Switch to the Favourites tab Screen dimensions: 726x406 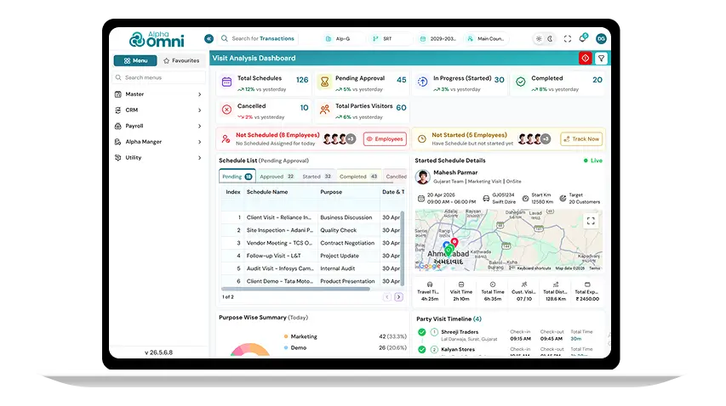tap(181, 60)
